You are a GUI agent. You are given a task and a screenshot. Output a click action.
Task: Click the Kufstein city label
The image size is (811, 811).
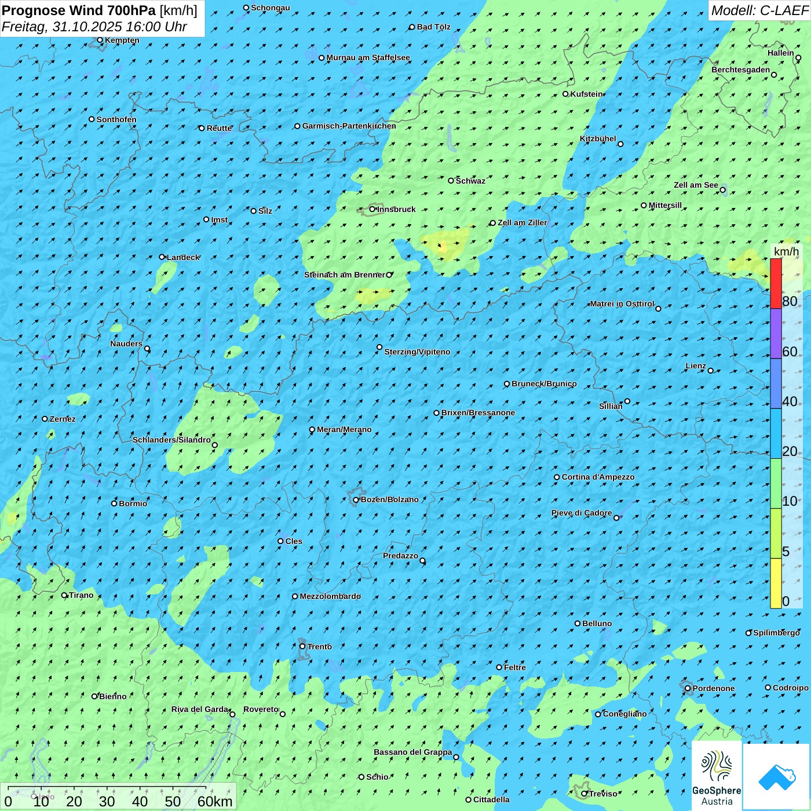click(587, 94)
